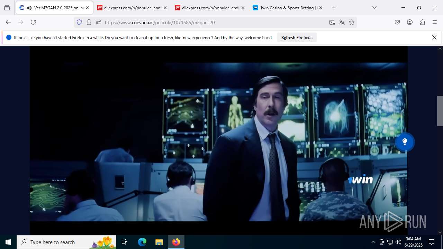Viewport: 443px width, 249px height.
Task: Switch to Ver M3GAN 2.0 2025 tab
Action: pyautogui.click(x=54, y=8)
